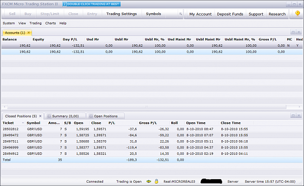The image size is (304, 186).
Task: Click the Total row in closed positions
Action: 152,160
